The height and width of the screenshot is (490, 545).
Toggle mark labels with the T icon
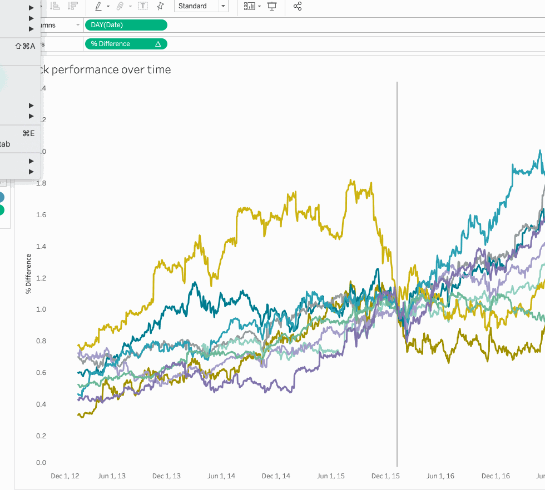click(143, 6)
